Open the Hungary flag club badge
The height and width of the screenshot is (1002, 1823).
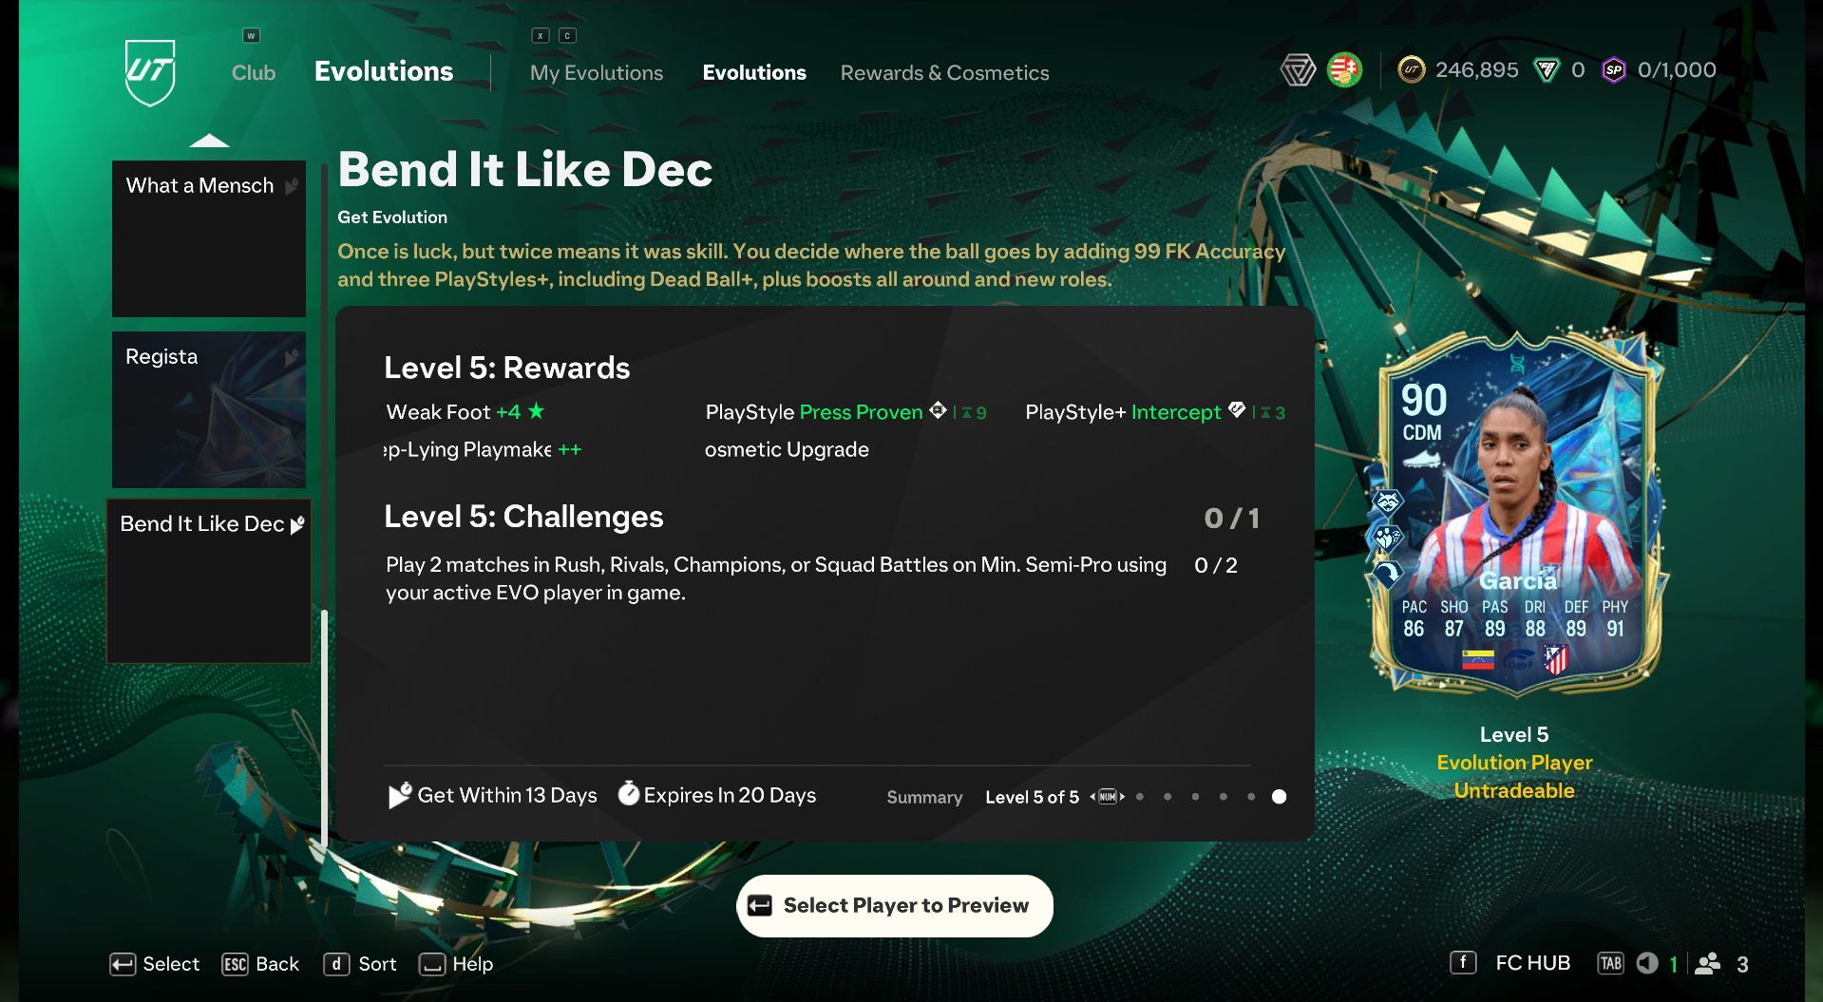[x=1344, y=69]
